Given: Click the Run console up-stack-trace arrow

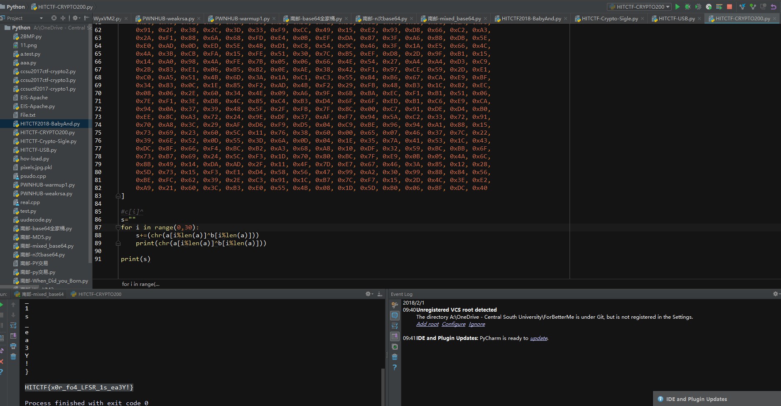Looking at the screenshot, I should [x=13, y=305].
